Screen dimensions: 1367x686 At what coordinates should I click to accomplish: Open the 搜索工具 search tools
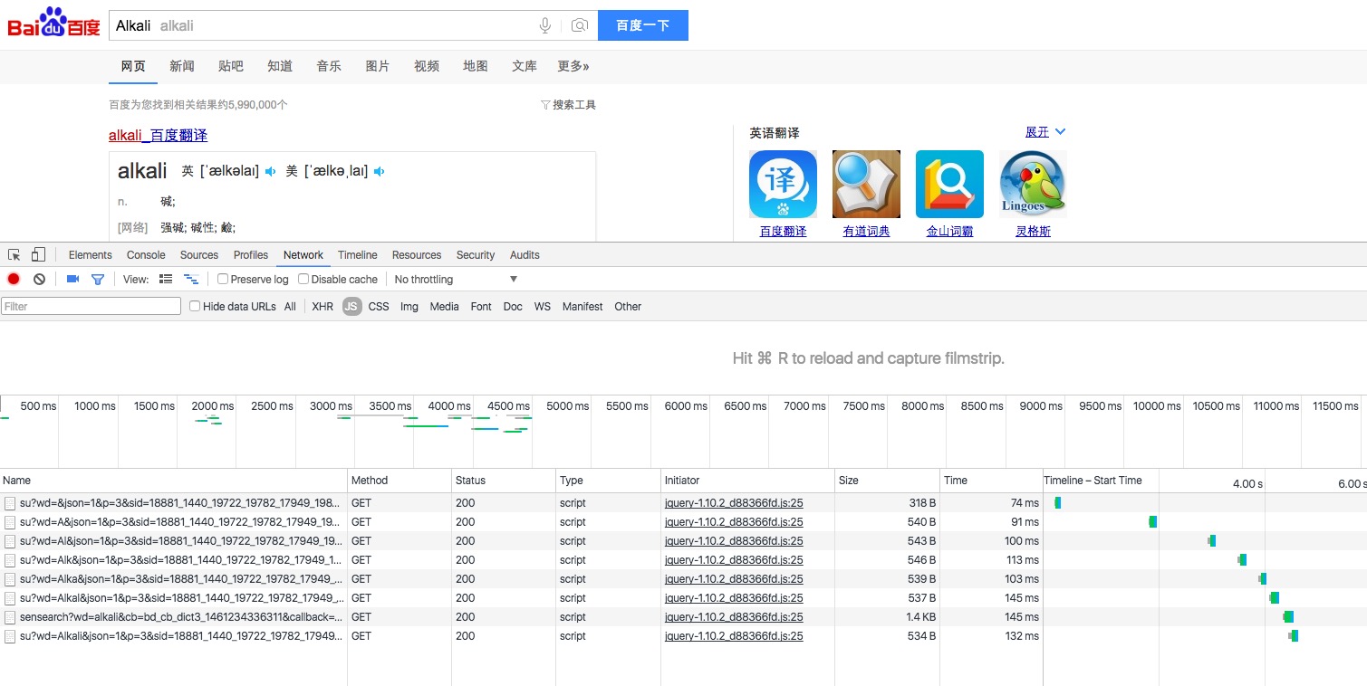[x=568, y=105]
